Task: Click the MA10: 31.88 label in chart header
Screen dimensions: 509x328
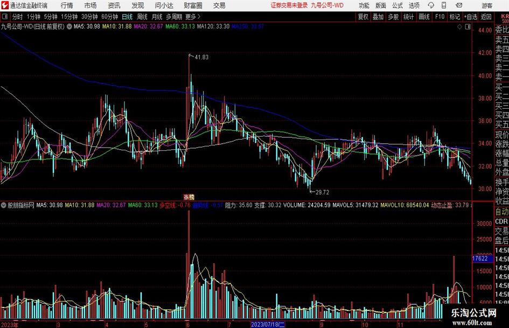Action: [x=117, y=26]
